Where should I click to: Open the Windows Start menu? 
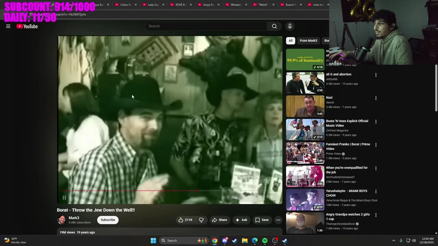[x=153, y=241]
